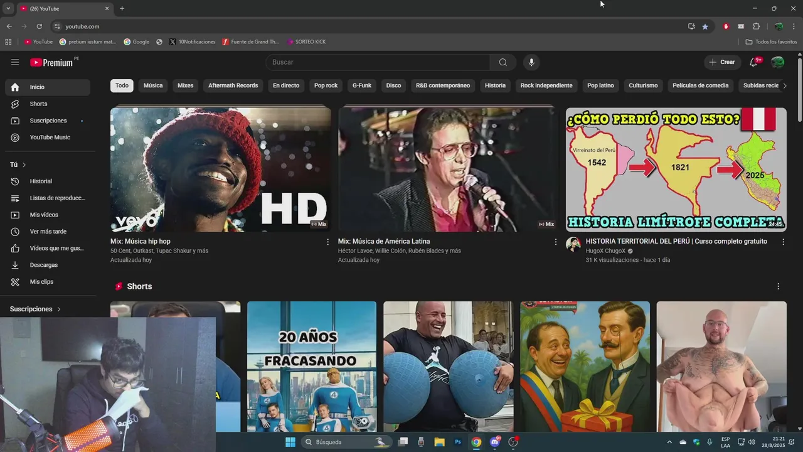This screenshot has height=452, width=803.
Task: Open the 20 Años Fracasando short
Action: tap(312, 367)
